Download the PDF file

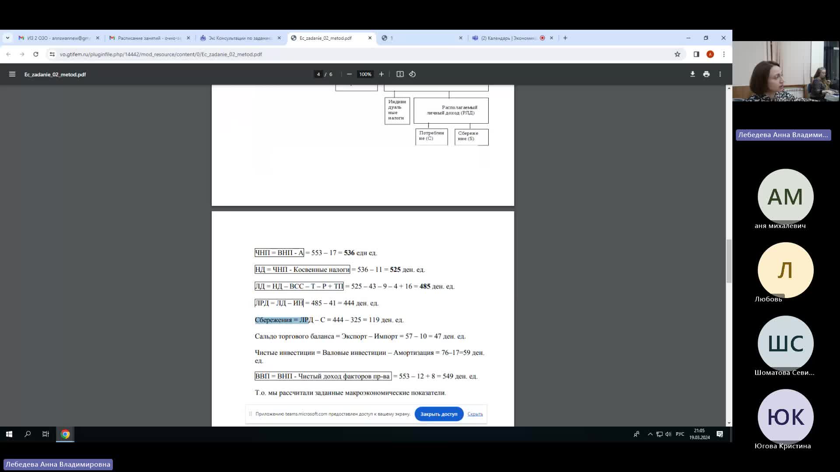pos(693,74)
